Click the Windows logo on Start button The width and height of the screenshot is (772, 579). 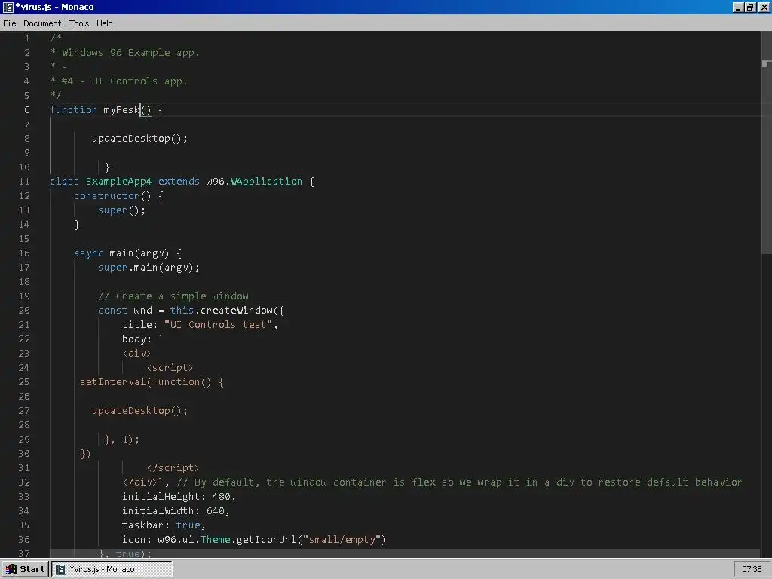point(11,569)
